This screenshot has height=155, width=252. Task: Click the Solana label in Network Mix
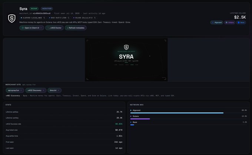click(136, 116)
